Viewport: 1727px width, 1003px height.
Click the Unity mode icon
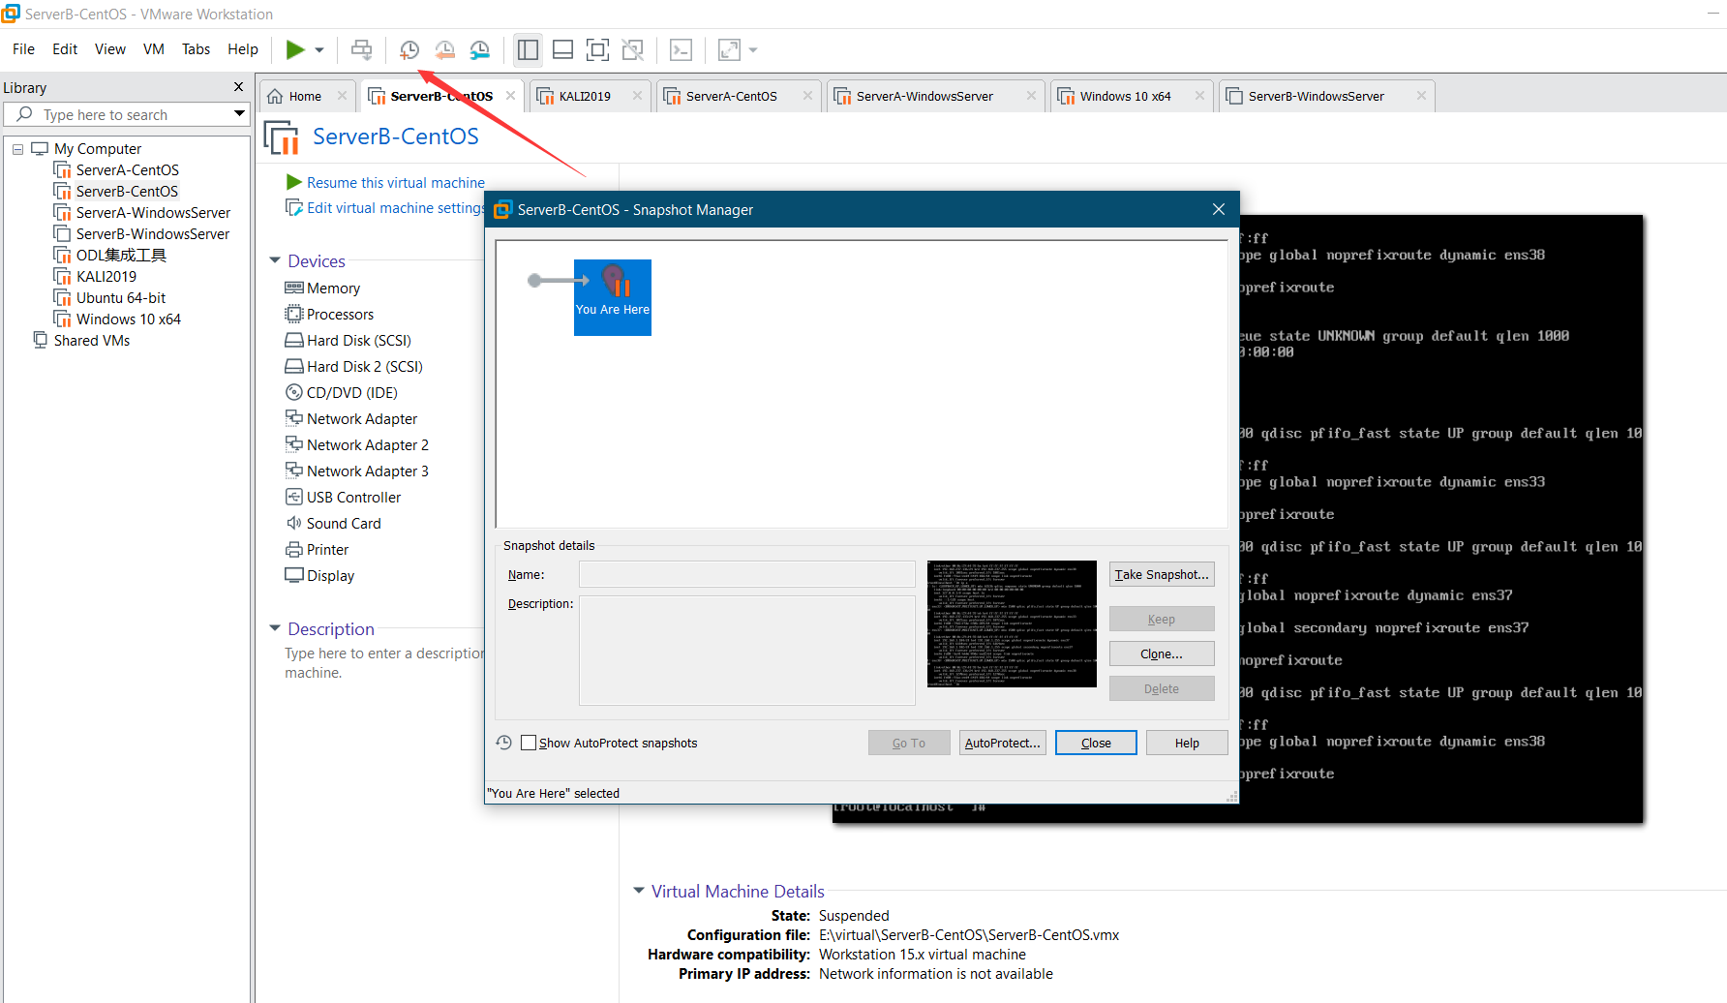tap(632, 49)
